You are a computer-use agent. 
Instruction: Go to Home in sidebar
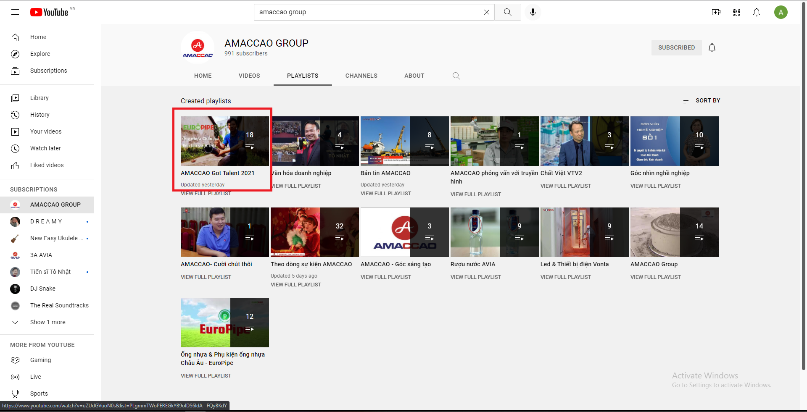click(x=47, y=37)
